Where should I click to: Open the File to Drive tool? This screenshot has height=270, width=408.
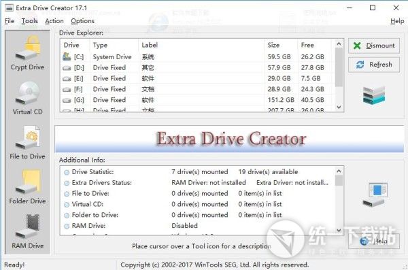pyautogui.click(x=27, y=142)
